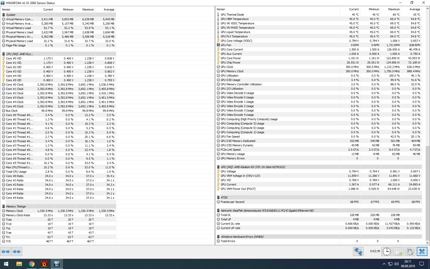This screenshot has height=269, width=430.
Task: Select the GPU D3D Usage row
Action: click(x=319, y=80)
